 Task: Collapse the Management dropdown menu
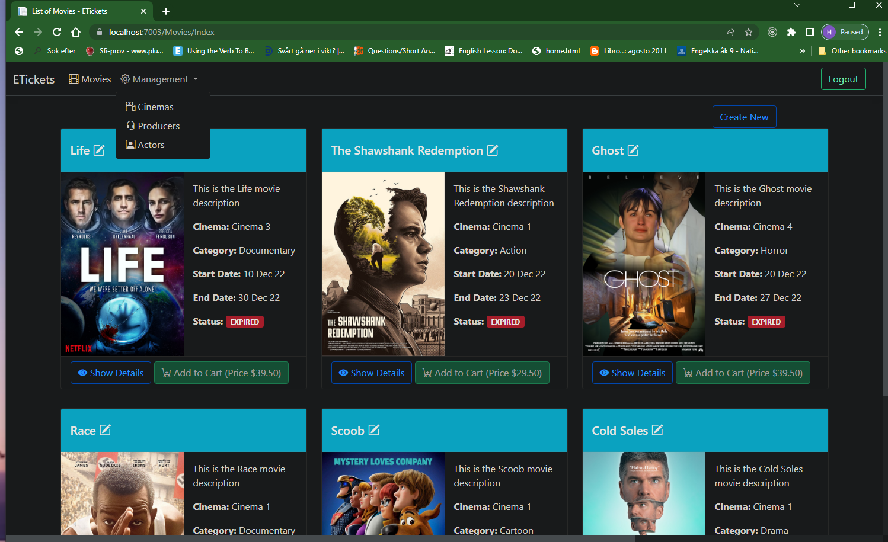click(159, 79)
